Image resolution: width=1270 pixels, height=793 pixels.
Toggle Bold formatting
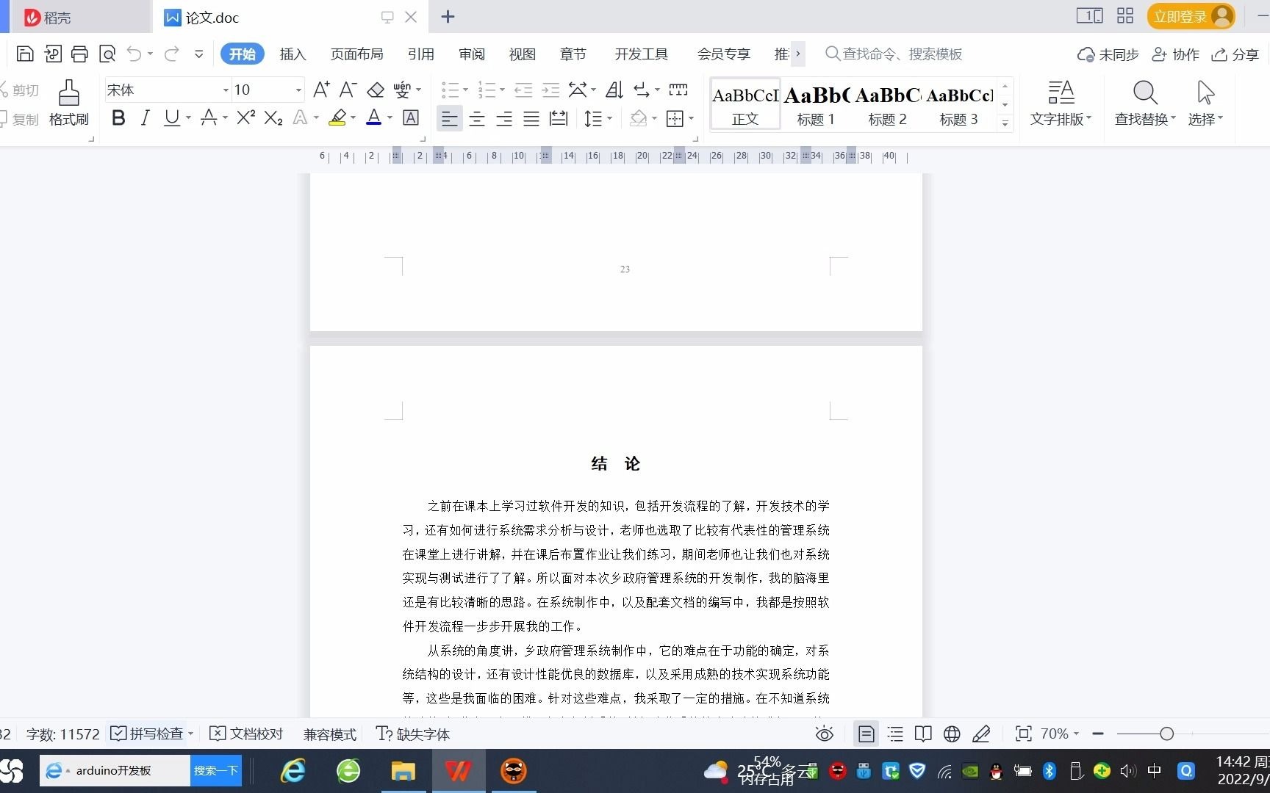coord(118,117)
